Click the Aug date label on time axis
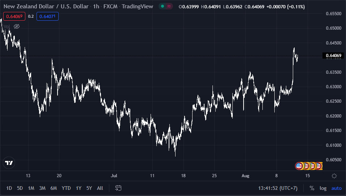This screenshot has height=196, width=346. click(x=245, y=176)
